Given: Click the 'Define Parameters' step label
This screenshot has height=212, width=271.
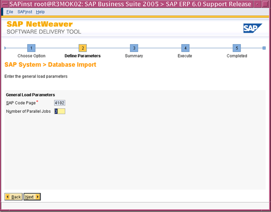Looking at the screenshot, I should pyautogui.click(x=83, y=56).
